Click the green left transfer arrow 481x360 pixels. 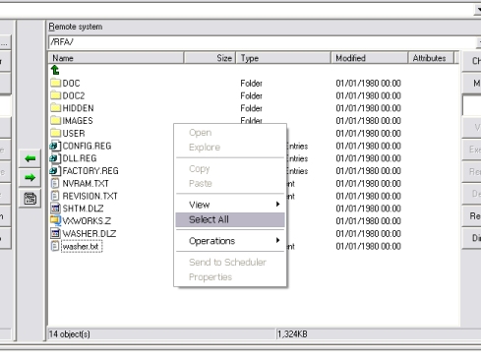[30, 158]
